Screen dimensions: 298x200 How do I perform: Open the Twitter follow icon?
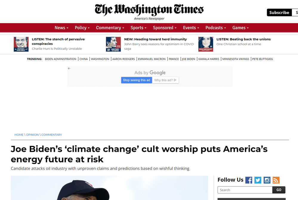point(258,180)
